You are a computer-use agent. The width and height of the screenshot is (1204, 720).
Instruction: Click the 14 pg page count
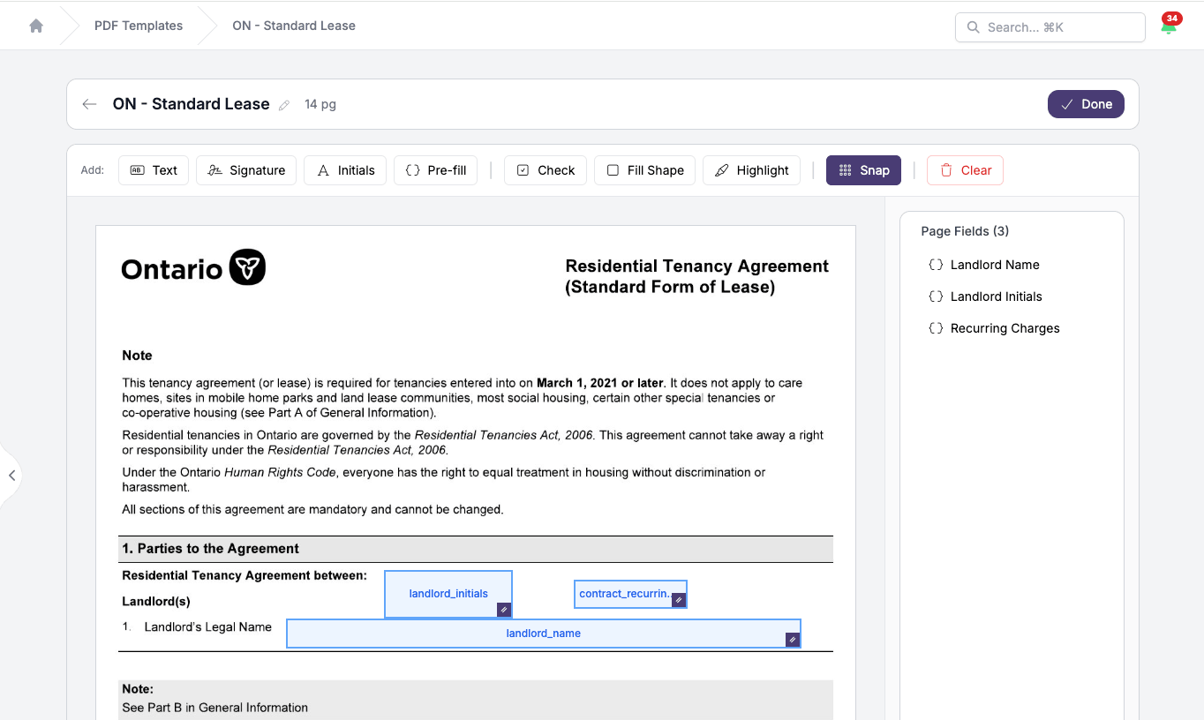[320, 104]
